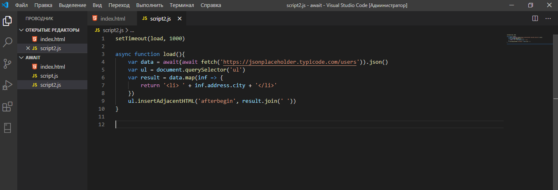This screenshot has height=190, width=558.
Task: Click the bottom activity bar panel icon
Action: tap(7, 128)
